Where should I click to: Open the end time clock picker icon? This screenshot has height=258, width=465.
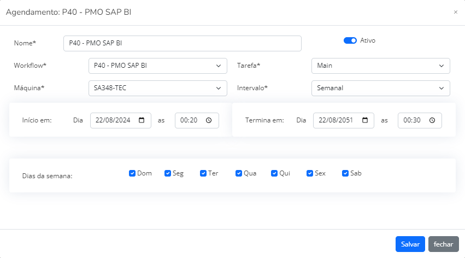coord(432,120)
